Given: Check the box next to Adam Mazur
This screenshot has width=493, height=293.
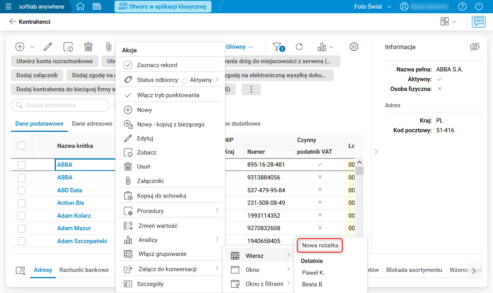Looking at the screenshot, I should pyautogui.click(x=22, y=228).
